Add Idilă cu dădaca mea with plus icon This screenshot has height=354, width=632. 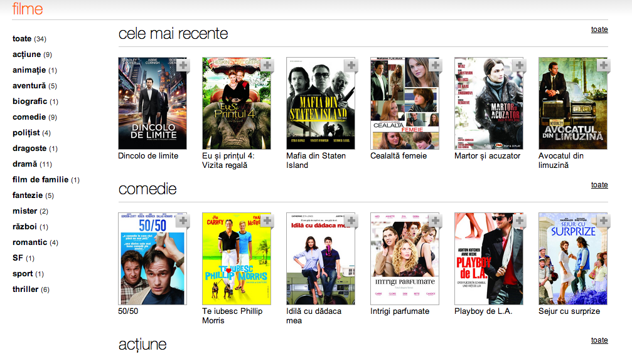[x=351, y=221]
